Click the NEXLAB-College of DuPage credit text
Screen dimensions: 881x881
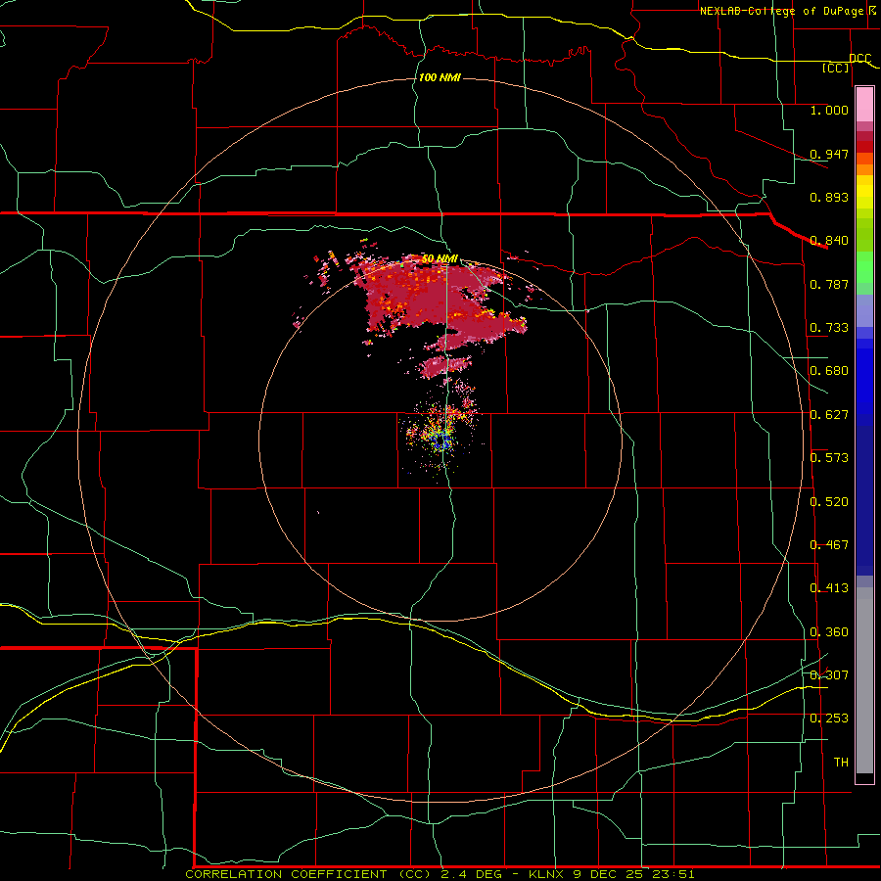click(786, 11)
